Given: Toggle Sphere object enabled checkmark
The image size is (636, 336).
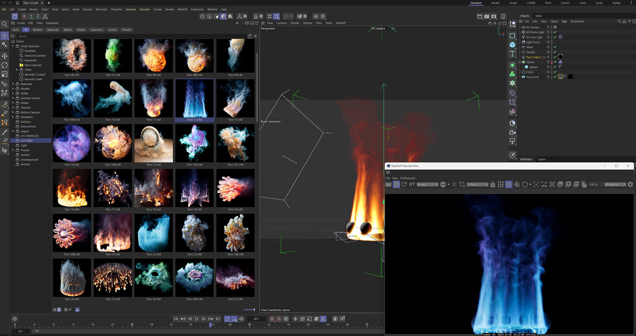Looking at the screenshot, I should coord(555,67).
